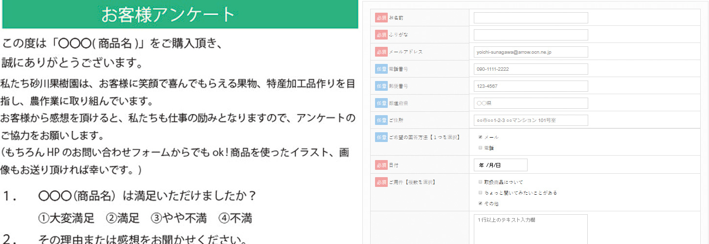Click the 必須 badge beside お名前
This screenshot has width=709, height=244.
point(381,18)
